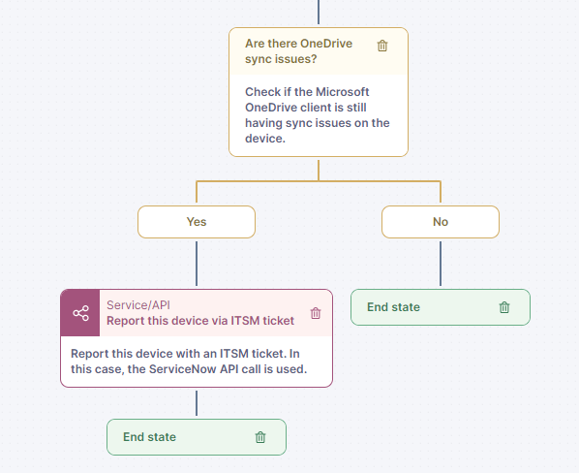
Task: Click the Service/API type label
Action: [x=138, y=305]
